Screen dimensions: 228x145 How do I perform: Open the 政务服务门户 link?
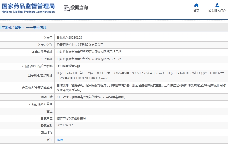pos(217,11)
